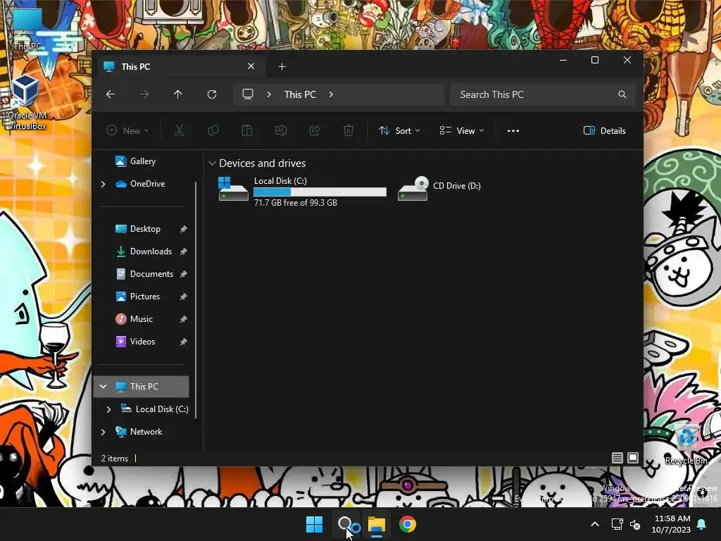
Task: Open the Sort dropdown menu
Action: (x=399, y=130)
